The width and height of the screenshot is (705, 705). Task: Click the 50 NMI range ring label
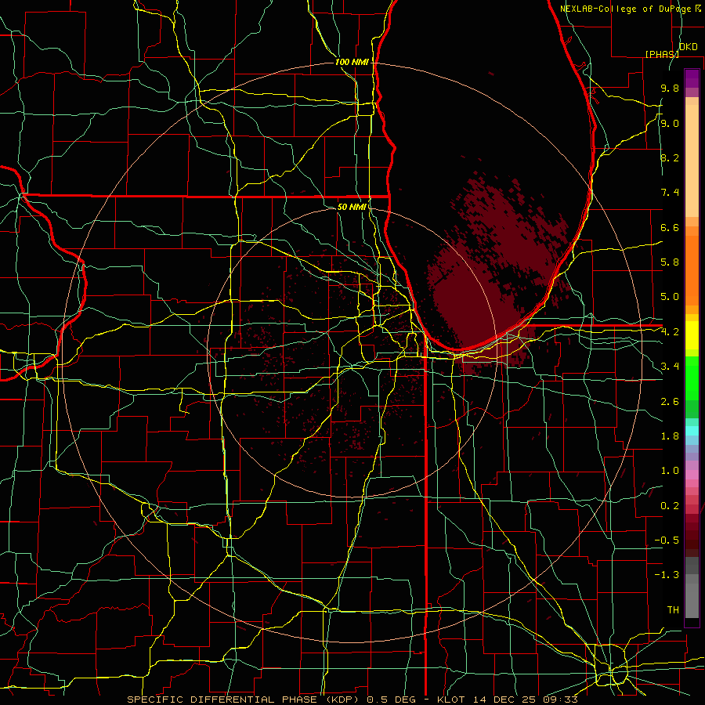(x=352, y=207)
